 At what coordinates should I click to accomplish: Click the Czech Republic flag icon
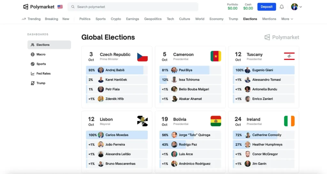pos(142,57)
